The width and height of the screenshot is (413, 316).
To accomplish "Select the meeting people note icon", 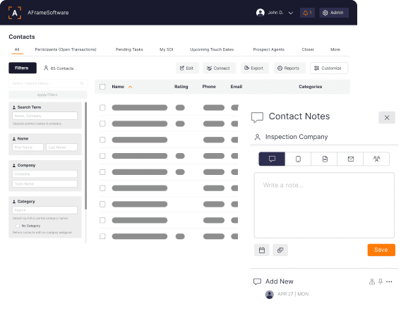I will pos(376,159).
